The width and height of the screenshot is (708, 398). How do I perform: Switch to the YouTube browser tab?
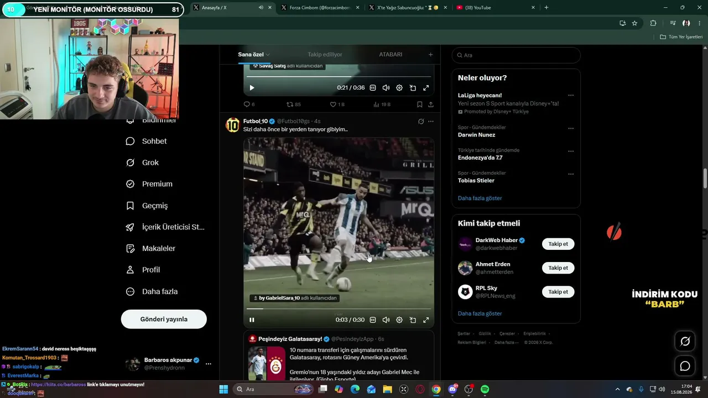[496, 8]
